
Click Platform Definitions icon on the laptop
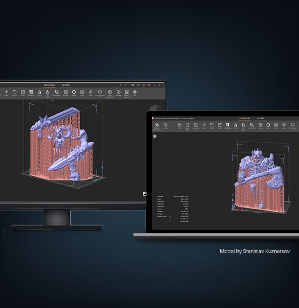[x=157, y=126]
